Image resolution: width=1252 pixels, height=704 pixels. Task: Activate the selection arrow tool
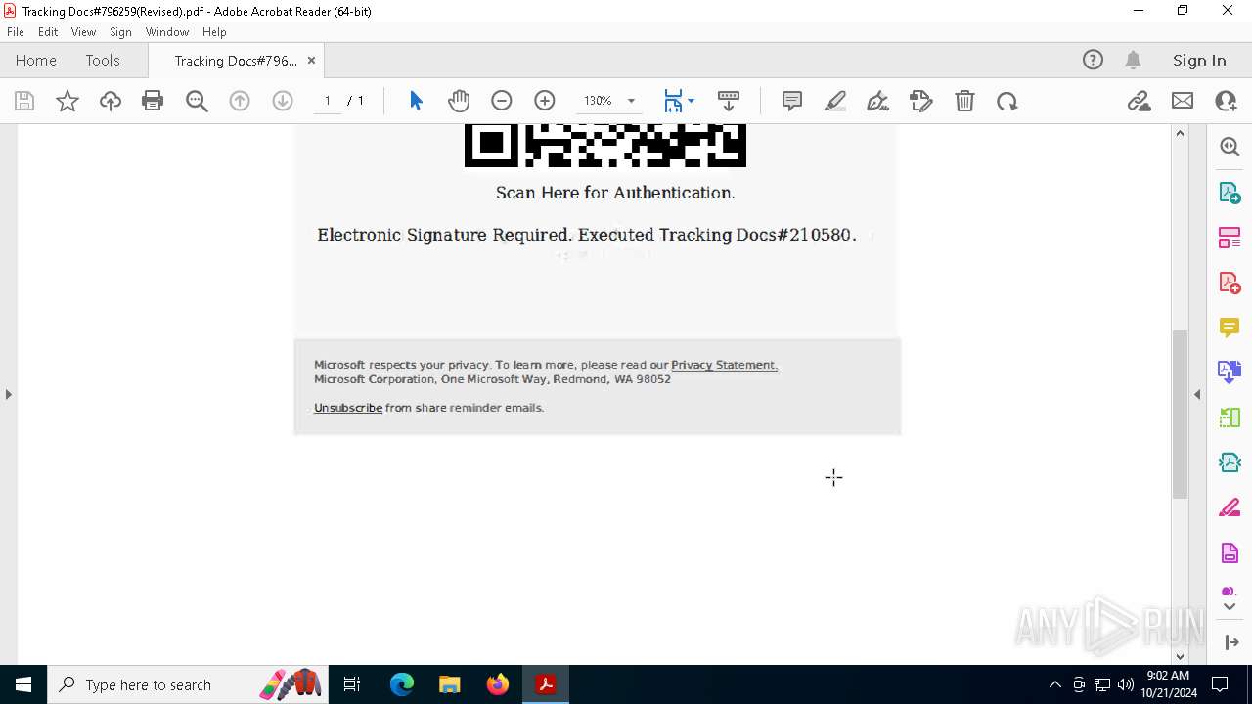point(416,101)
